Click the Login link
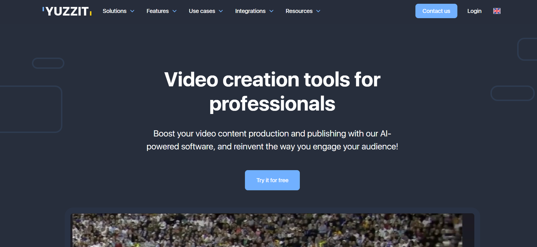This screenshot has width=537, height=247. [x=474, y=11]
